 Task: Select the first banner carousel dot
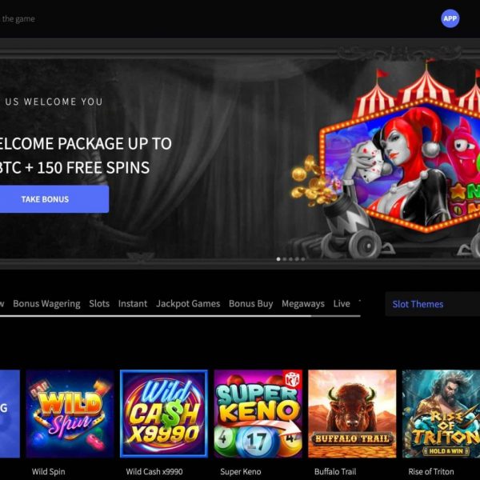pos(278,259)
